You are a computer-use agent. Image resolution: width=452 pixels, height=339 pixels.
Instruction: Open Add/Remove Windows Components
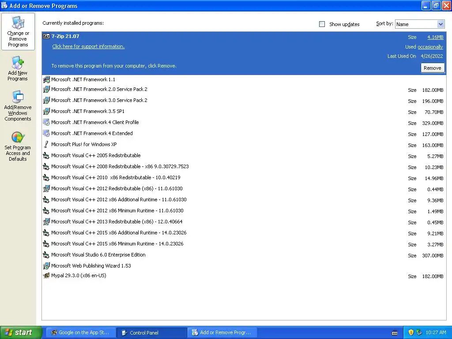pyautogui.click(x=18, y=105)
